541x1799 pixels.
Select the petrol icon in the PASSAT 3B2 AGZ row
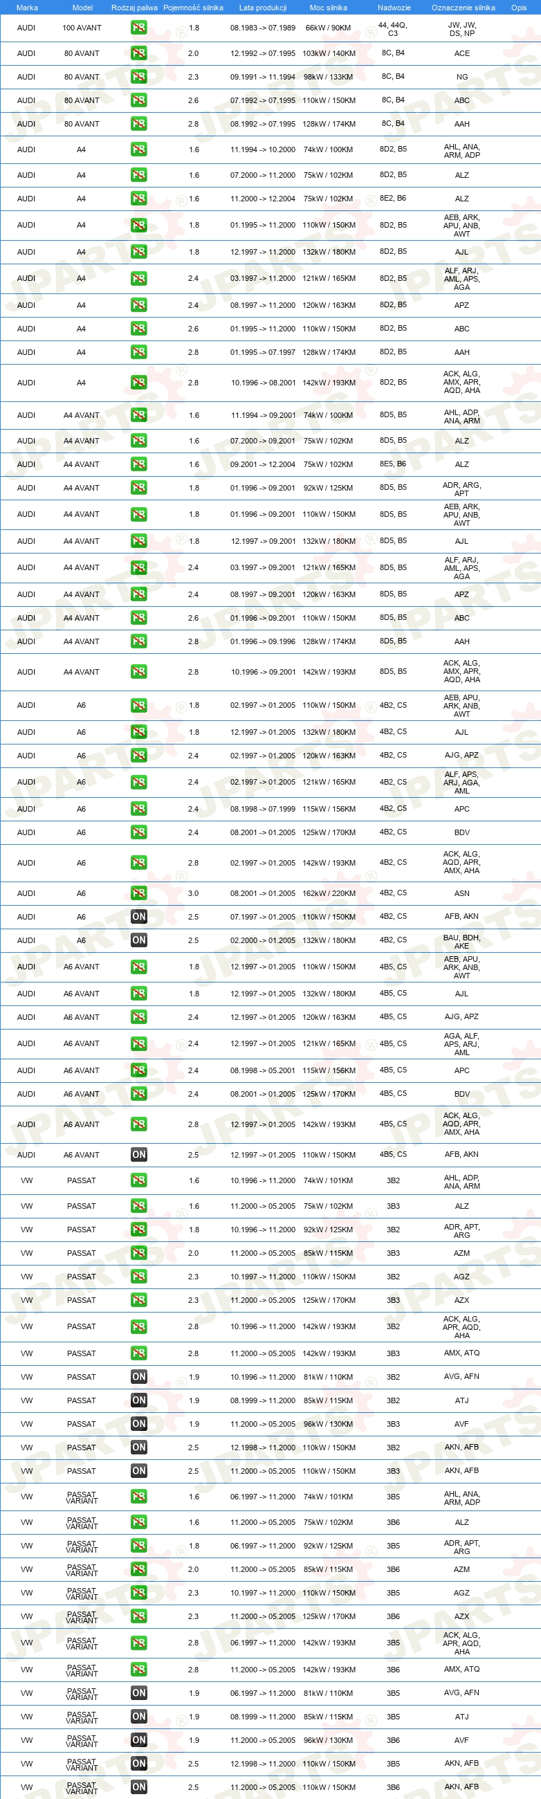[139, 1277]
